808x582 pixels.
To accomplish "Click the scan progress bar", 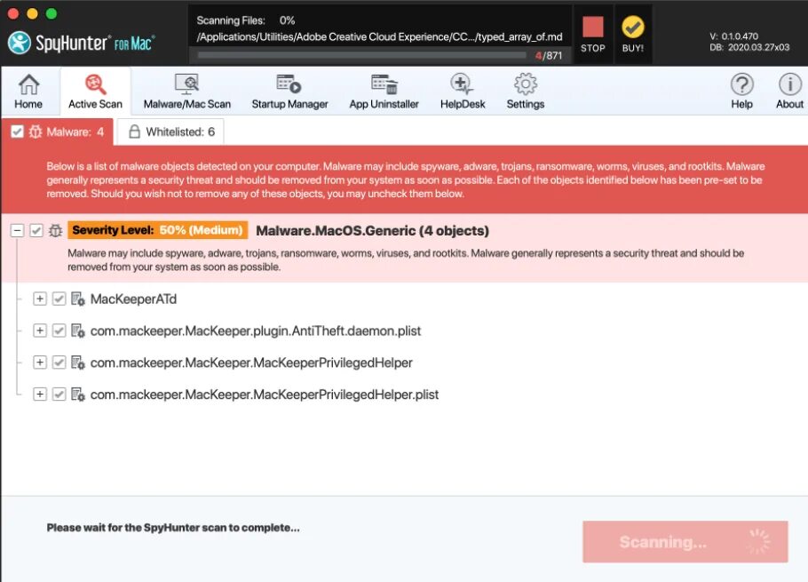I will pyautogui.click(x=361, y=56).
